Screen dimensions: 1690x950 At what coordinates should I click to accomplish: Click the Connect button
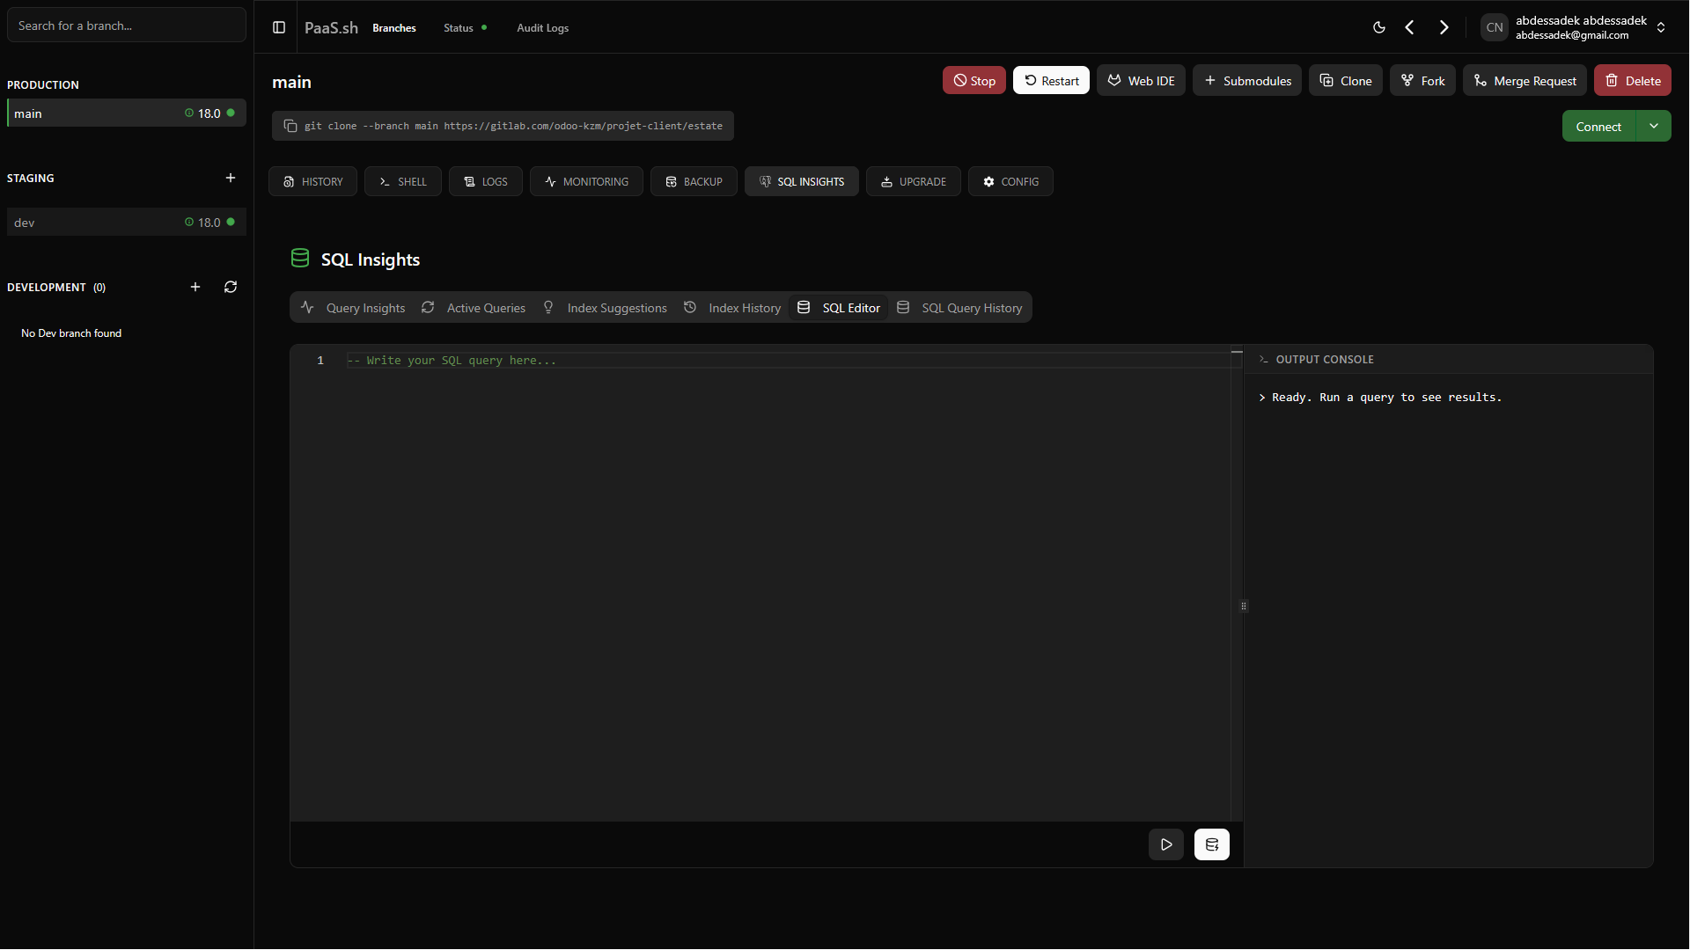1598,126
